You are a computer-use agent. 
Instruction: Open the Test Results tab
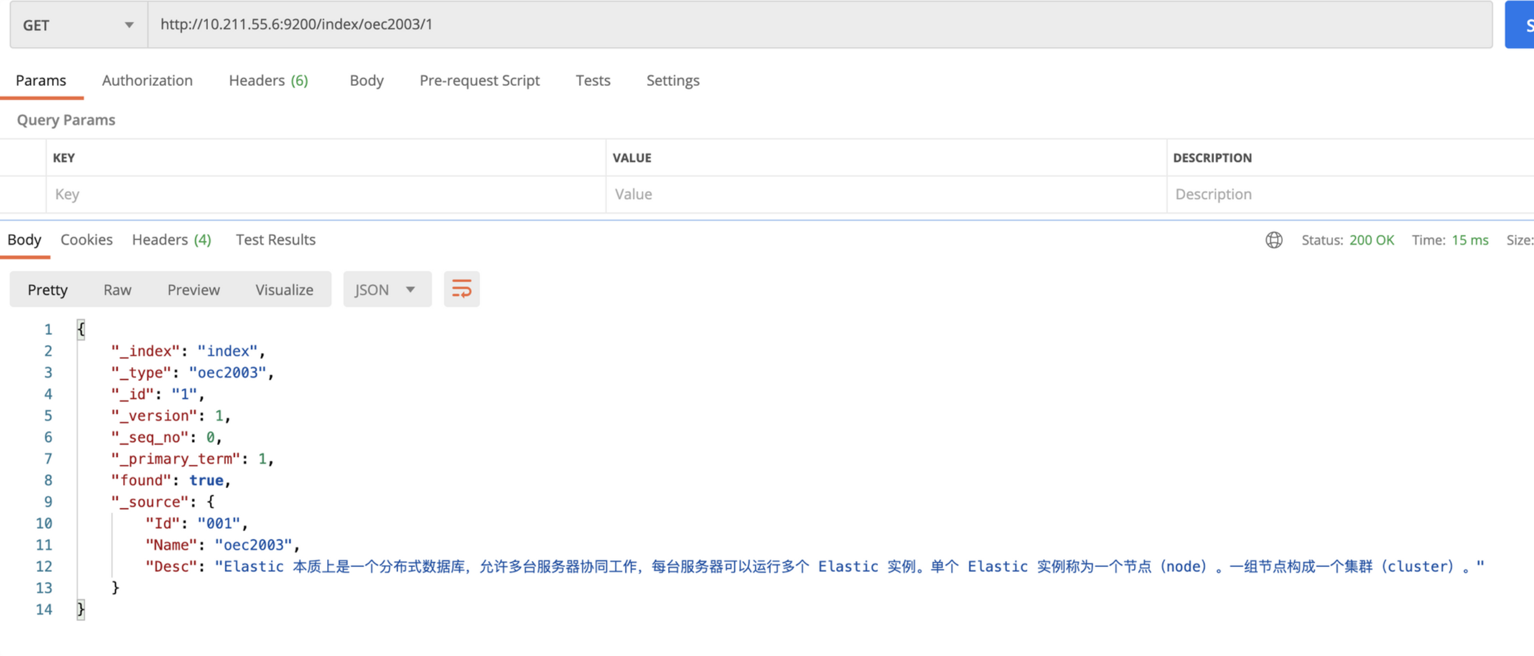click(x=275, y=239)
